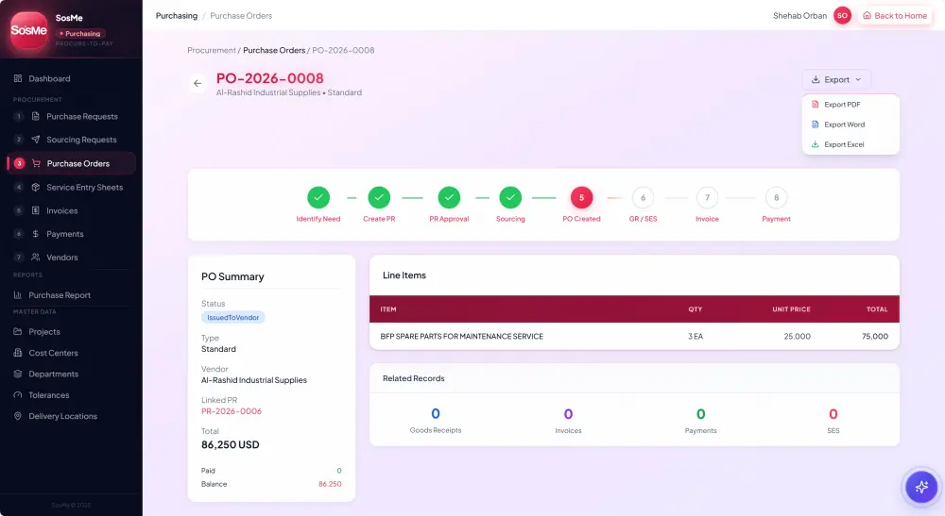
Task: Open Projects master data
Action: tap(38, 332)
